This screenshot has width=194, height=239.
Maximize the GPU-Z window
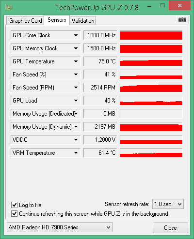[x=162, y=6]
